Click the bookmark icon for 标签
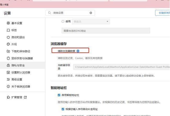Viewport: 170px width, 116px height. pos(8,30)
